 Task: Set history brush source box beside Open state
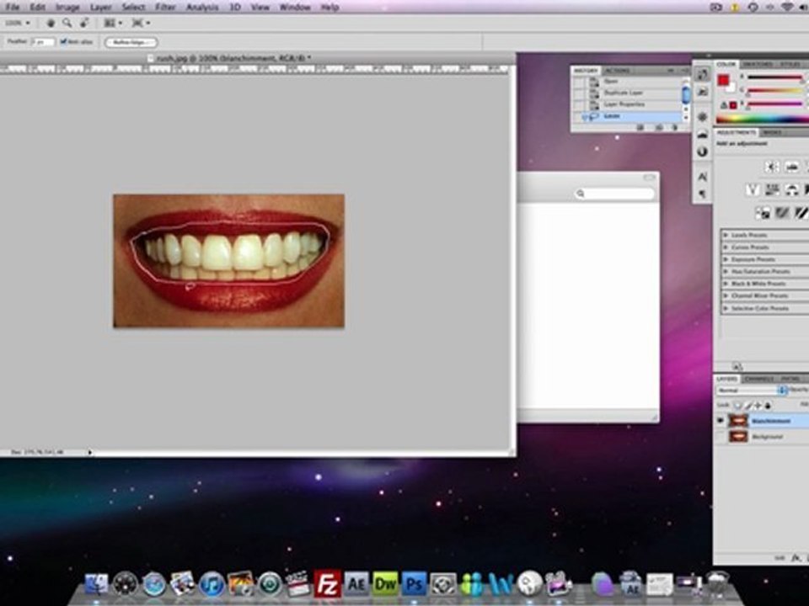[x=580, y=82]
